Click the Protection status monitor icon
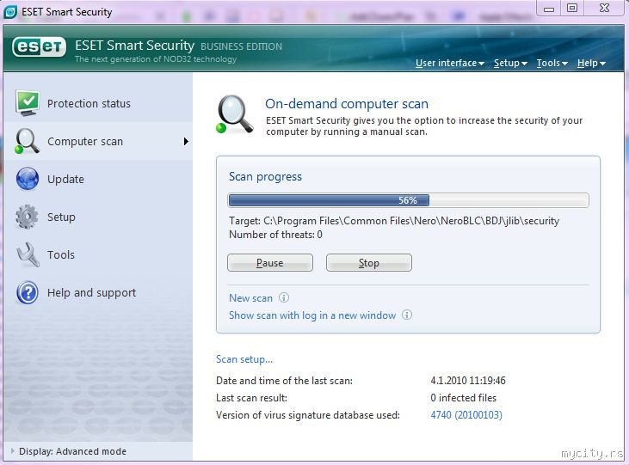 tap(28, 103)
